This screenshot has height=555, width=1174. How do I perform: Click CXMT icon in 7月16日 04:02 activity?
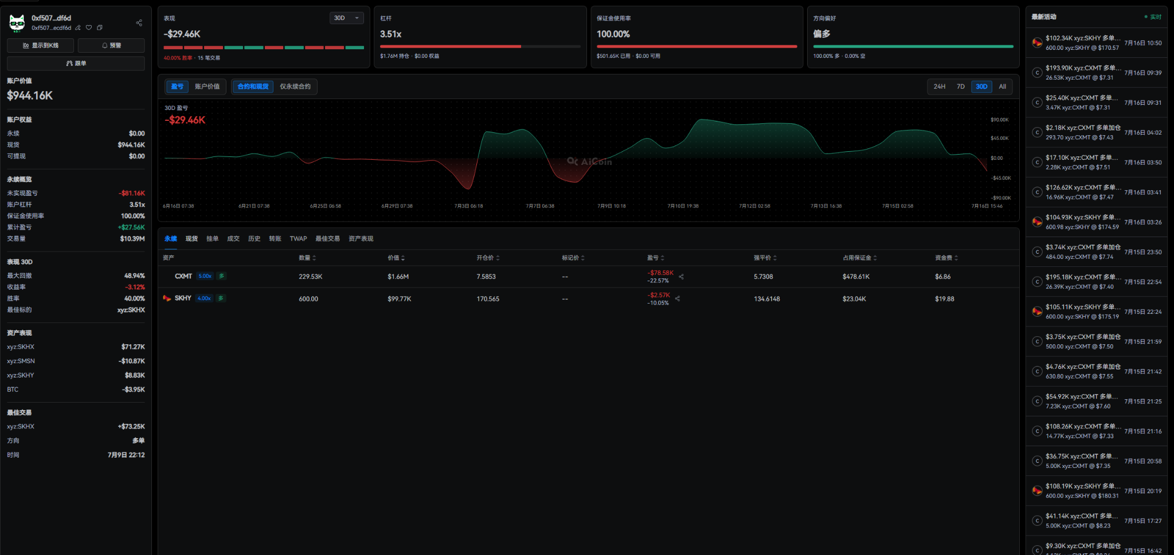pyautogui.click(x=1037, y=132)
